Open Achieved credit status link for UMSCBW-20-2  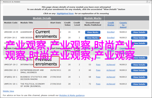[x=111, y=70]
